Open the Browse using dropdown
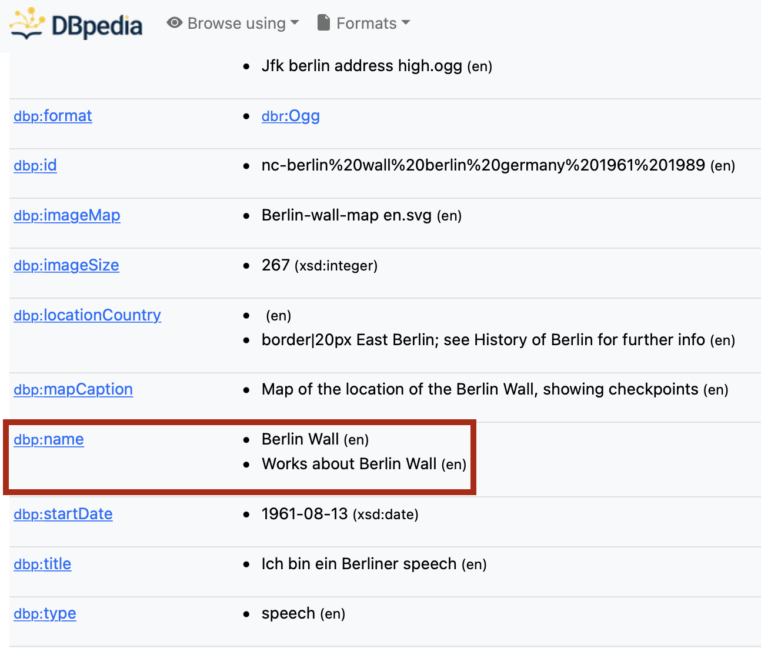 click(233, 24)
